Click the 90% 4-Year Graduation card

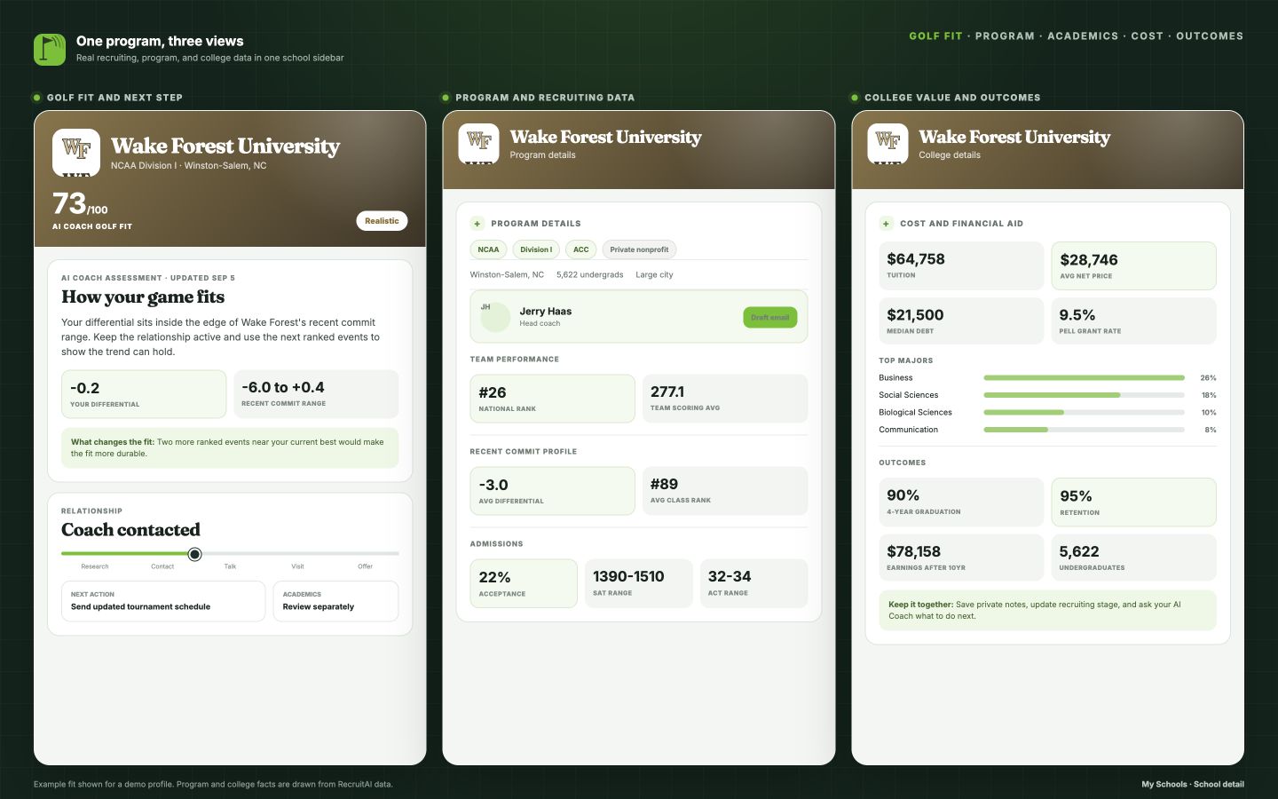pyautogui.click(x=961, y=502)
